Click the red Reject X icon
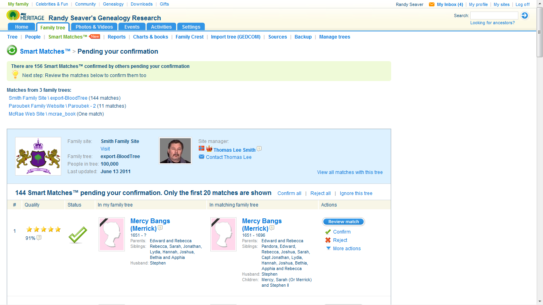 tap(328, 240)
